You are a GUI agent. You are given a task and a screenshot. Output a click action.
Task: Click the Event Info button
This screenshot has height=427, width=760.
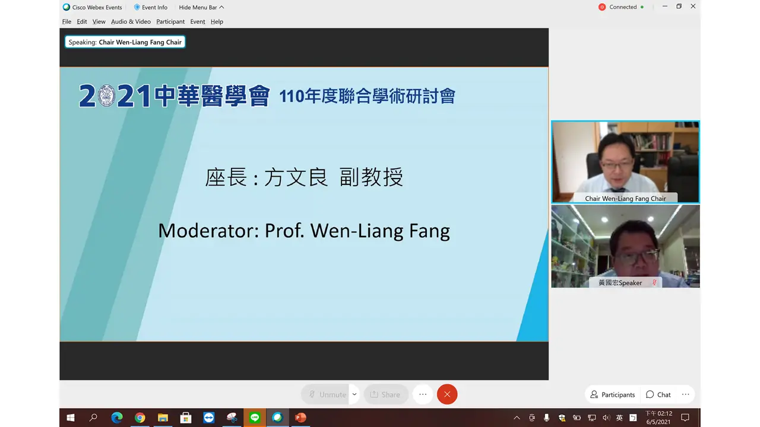150,7
